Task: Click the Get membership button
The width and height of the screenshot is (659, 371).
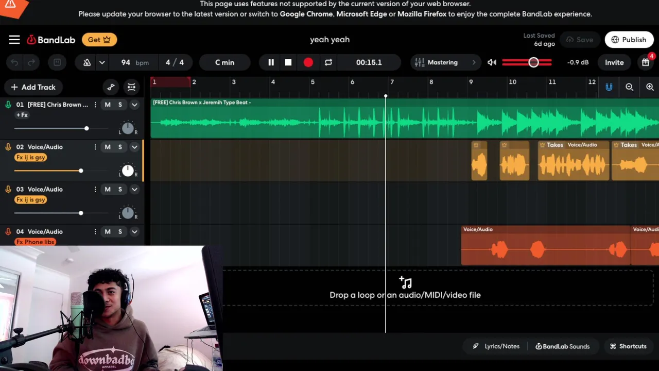Action: tap(99, 40)
